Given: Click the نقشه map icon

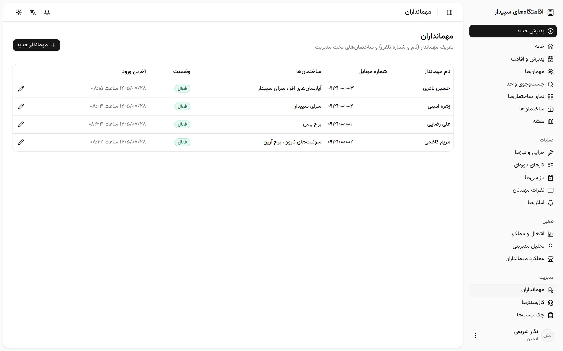Looking at the screenshot, I should point(550,121).
